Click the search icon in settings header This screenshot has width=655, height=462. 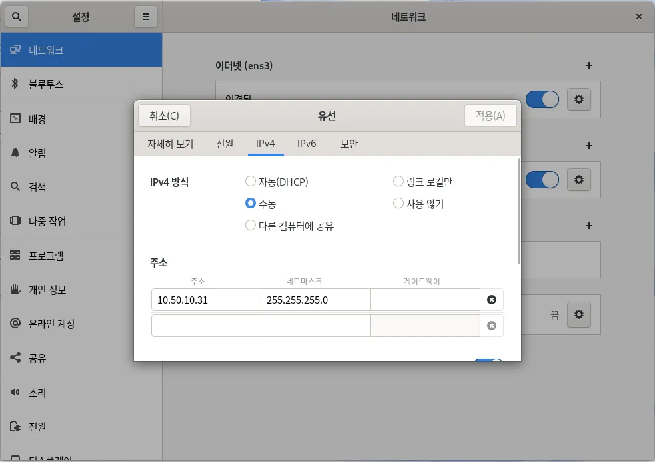tap(17, 17)
